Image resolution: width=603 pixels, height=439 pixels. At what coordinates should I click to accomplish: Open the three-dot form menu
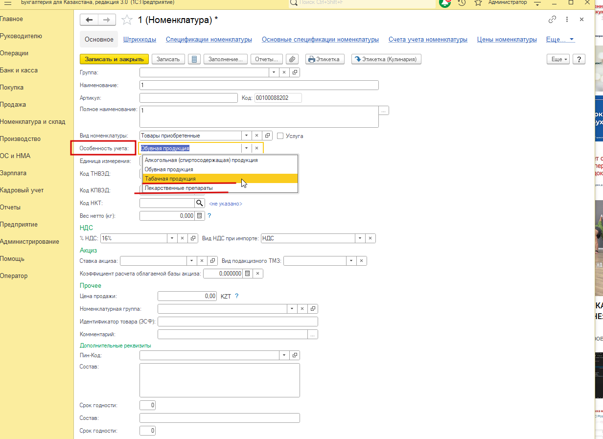pos(568,20)
